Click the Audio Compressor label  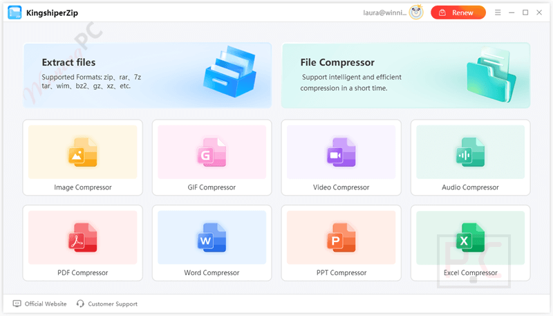click(470, 187)
